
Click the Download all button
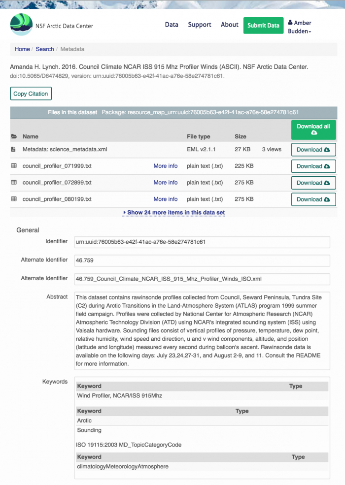(x=313, y=129)
